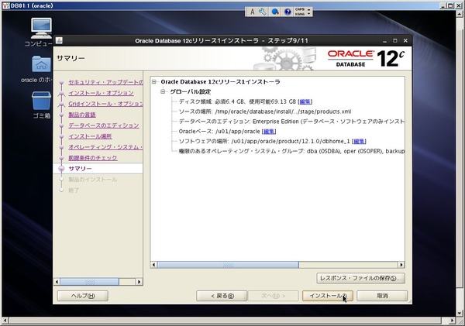This screenshot has height=326, width=465.
Task: Go to 前提条件のチェック step
Action: (93, 158)
